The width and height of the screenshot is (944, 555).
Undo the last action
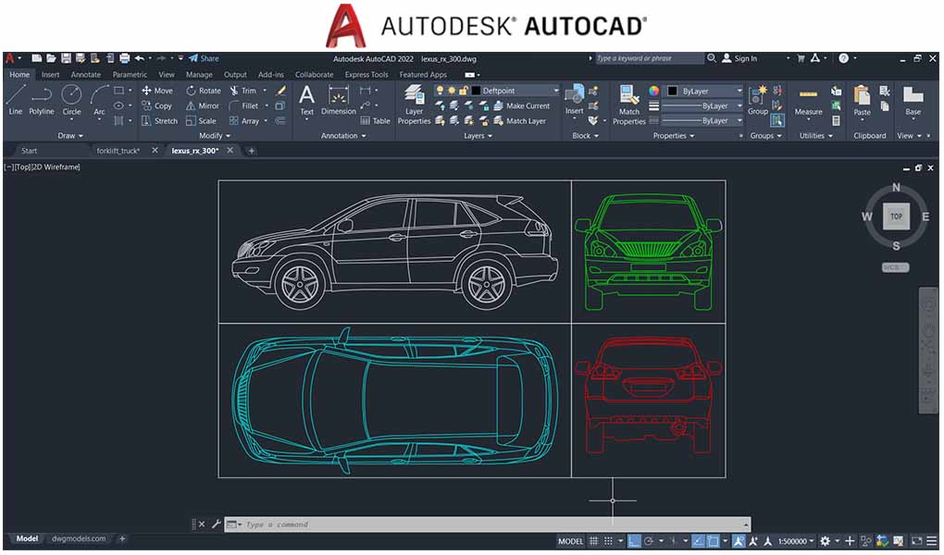click(x=140, y=58)
